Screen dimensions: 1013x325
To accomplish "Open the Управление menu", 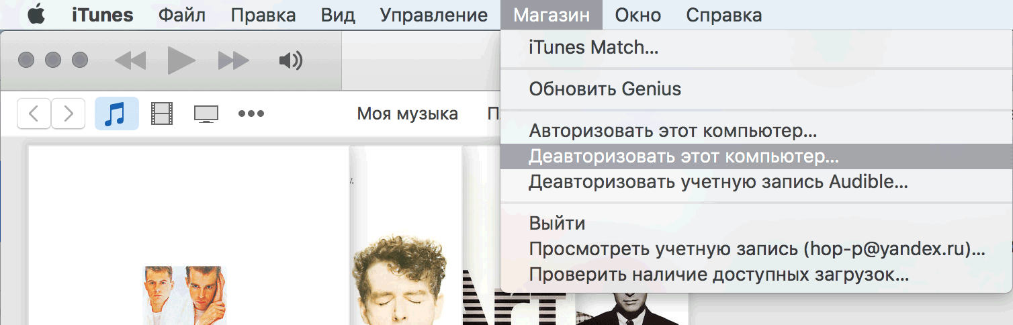I will pyautogui.click(x=434, y=15).
